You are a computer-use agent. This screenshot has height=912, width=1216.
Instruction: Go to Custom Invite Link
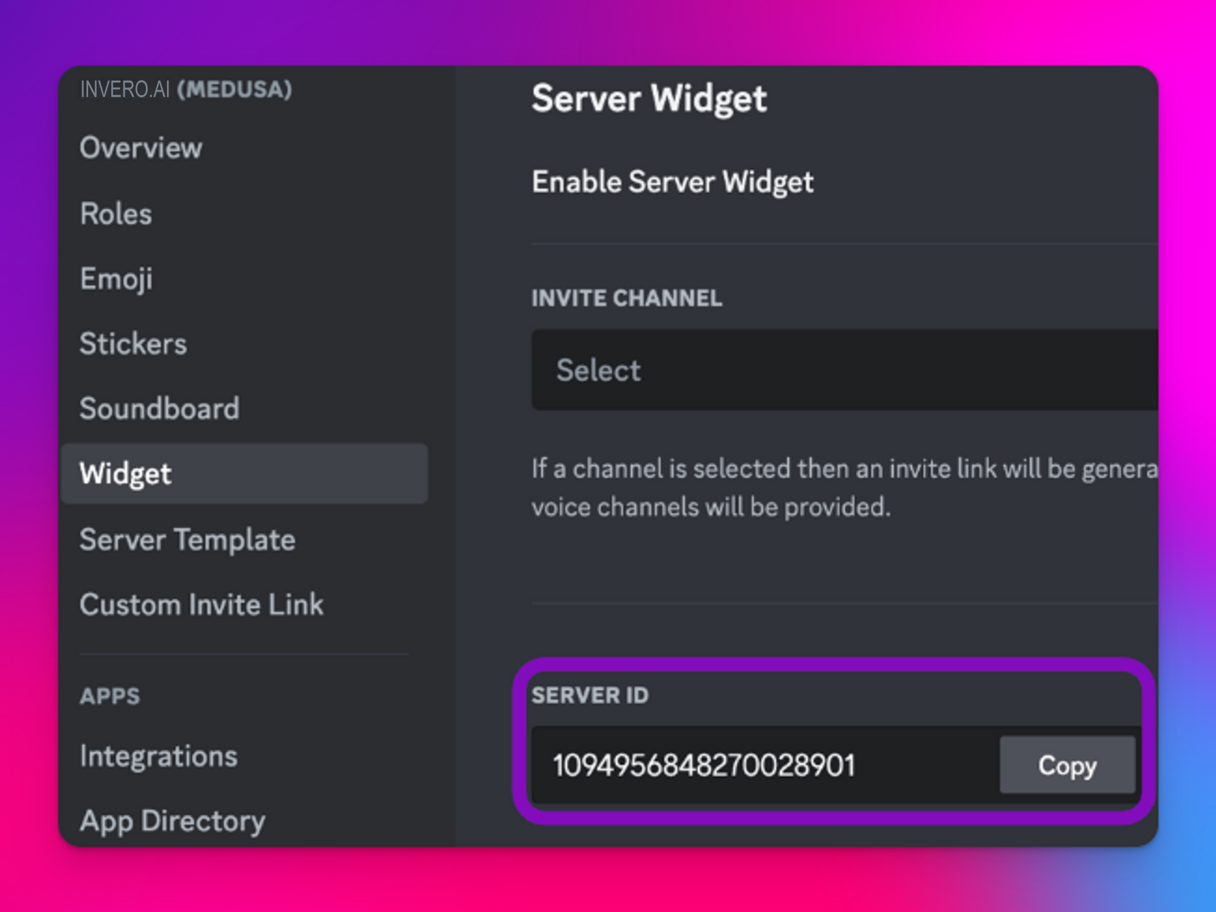tap(201, 604)
